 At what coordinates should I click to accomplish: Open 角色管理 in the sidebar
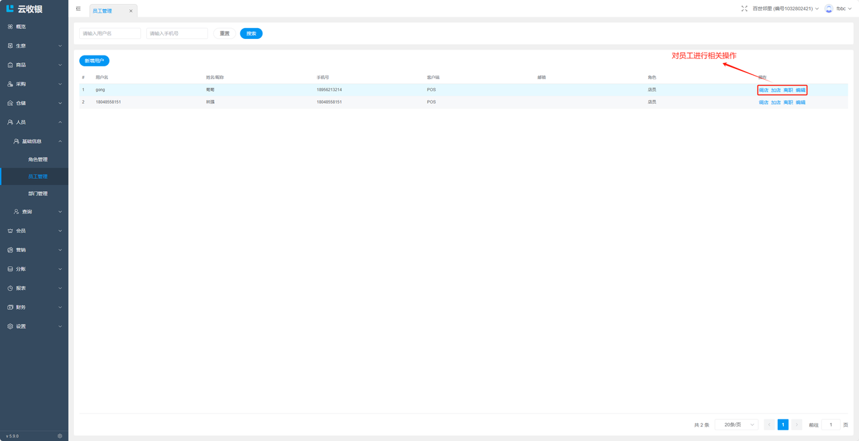(38, 160)
